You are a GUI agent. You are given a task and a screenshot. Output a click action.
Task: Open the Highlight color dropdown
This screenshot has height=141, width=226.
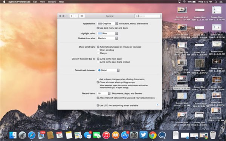[107, 33]
